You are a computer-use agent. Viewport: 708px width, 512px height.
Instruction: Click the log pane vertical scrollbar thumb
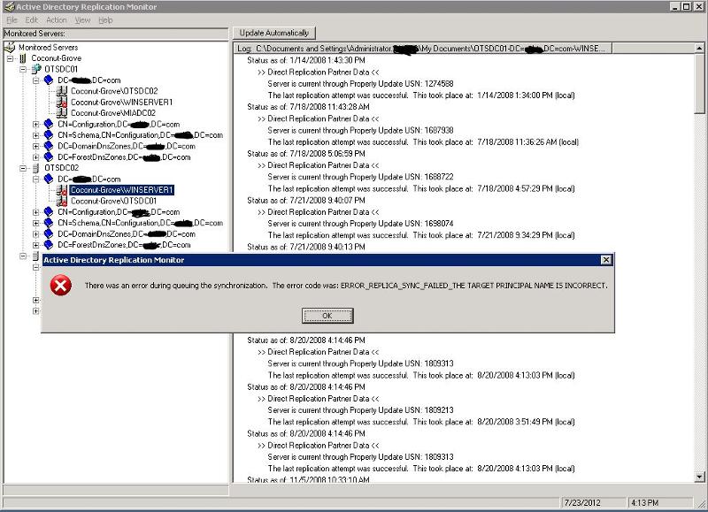click(699, 82)
